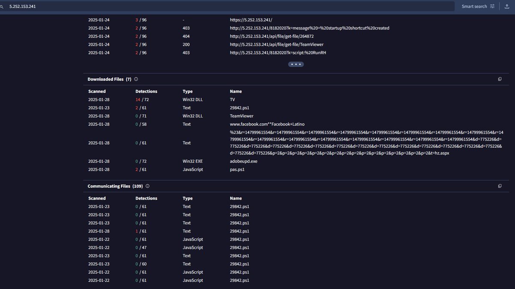Show info tooltip for Downloaded Files
The height and width of the screenshot is (289, 515).
pos(136,79)
